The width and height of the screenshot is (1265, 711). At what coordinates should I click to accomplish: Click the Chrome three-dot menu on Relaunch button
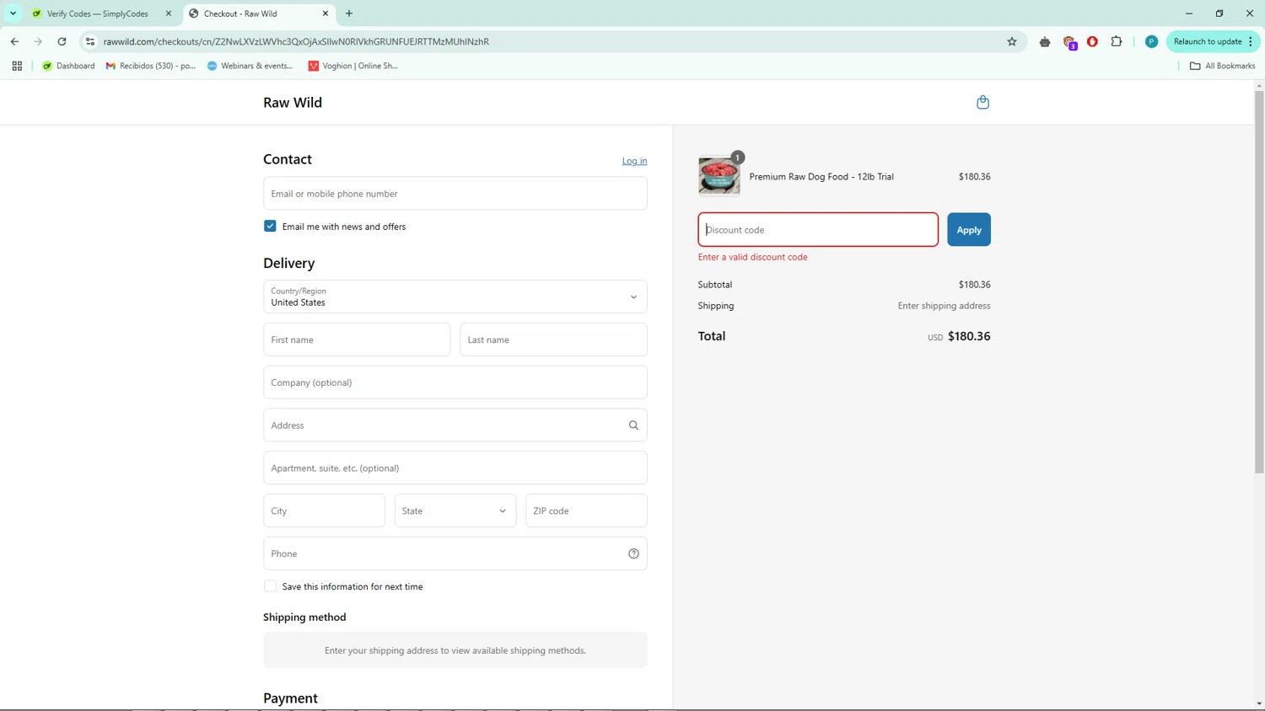click(x=1251, y=41)
